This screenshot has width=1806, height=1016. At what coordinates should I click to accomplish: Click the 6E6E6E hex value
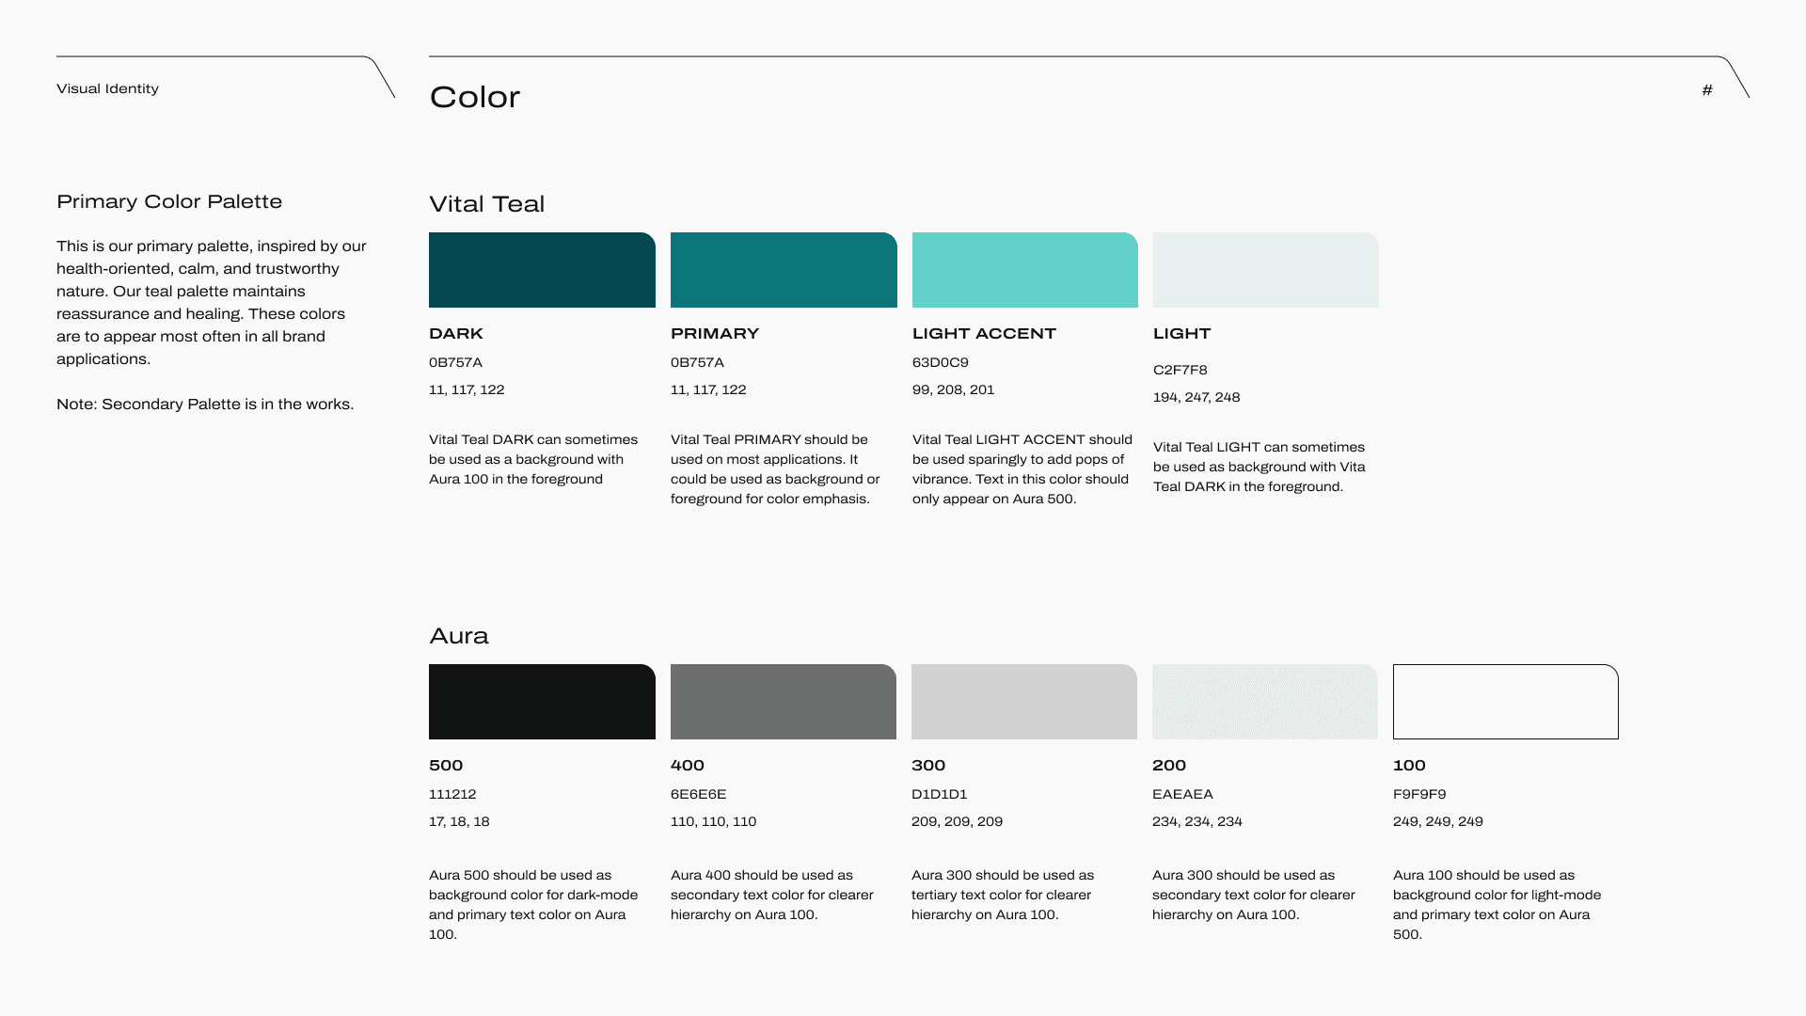click(x=698, y=794)
